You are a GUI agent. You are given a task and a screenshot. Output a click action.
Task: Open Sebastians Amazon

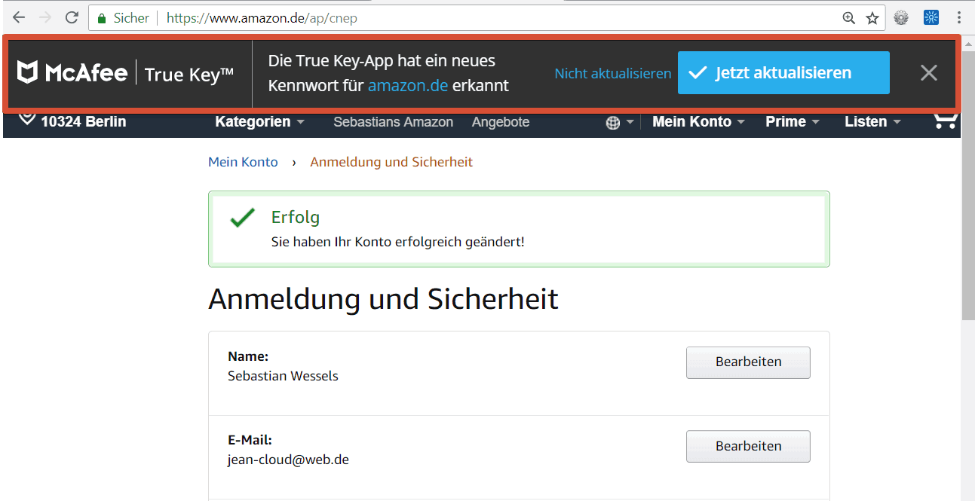coord(394,121)
